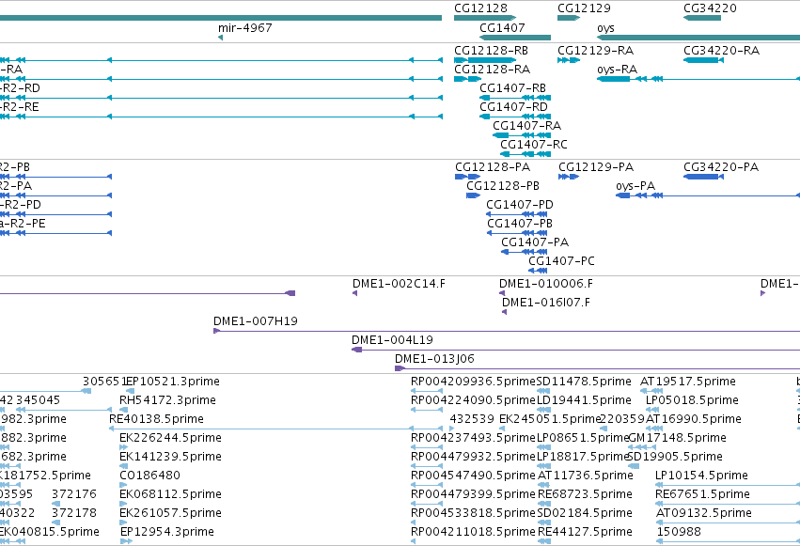
Task: Click the 150988 feature label
Action: [x=679, y=532]
